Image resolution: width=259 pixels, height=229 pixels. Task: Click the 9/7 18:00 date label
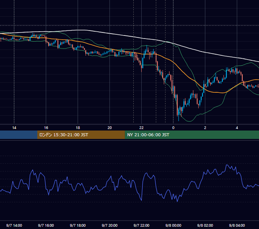pyautogui.click(x=78, y=225)
